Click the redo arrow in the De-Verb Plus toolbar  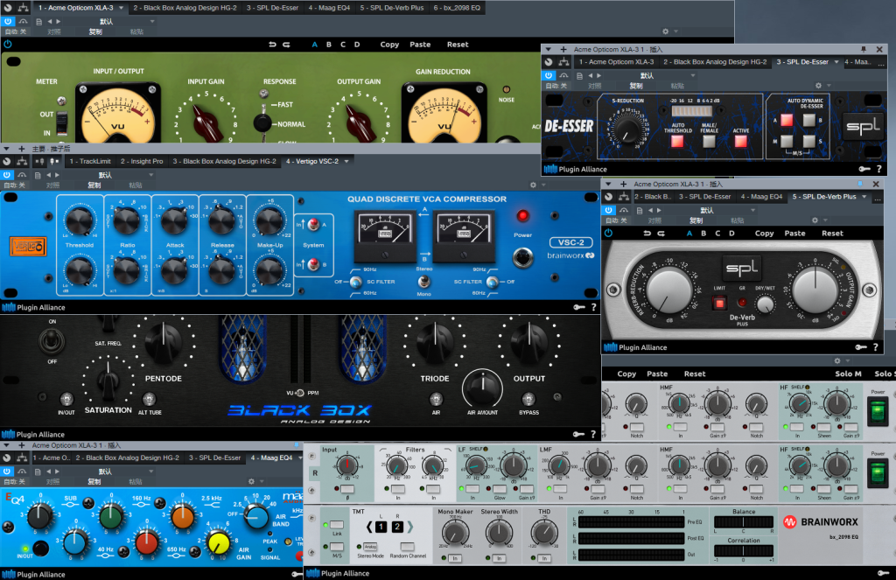tap(661, 234)
